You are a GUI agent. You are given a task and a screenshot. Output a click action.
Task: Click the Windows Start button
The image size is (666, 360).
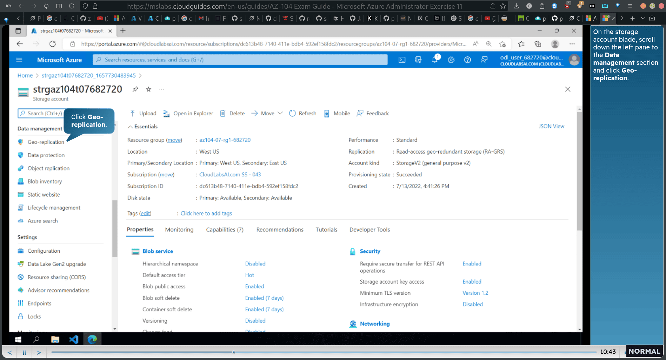tap(18, 339)
